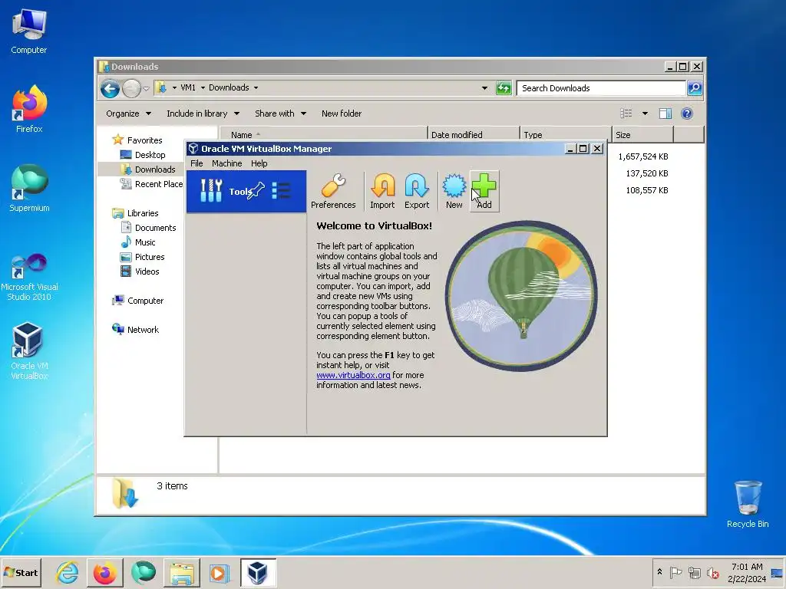Screen dimensions: 786x589
Task: Create a New virtual machine
Action: [x=454, y=191]
